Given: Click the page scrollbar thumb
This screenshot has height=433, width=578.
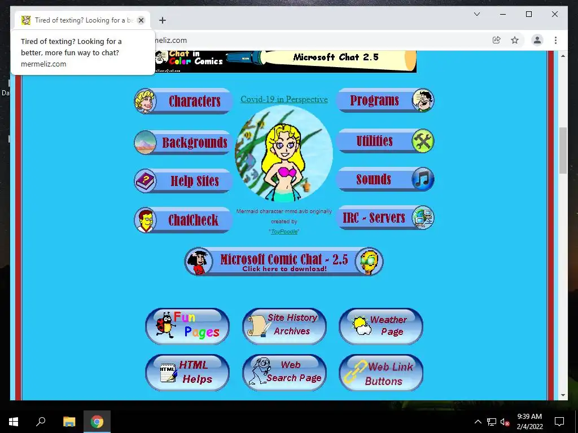Looking at the screenshot, I should [563, 150].
